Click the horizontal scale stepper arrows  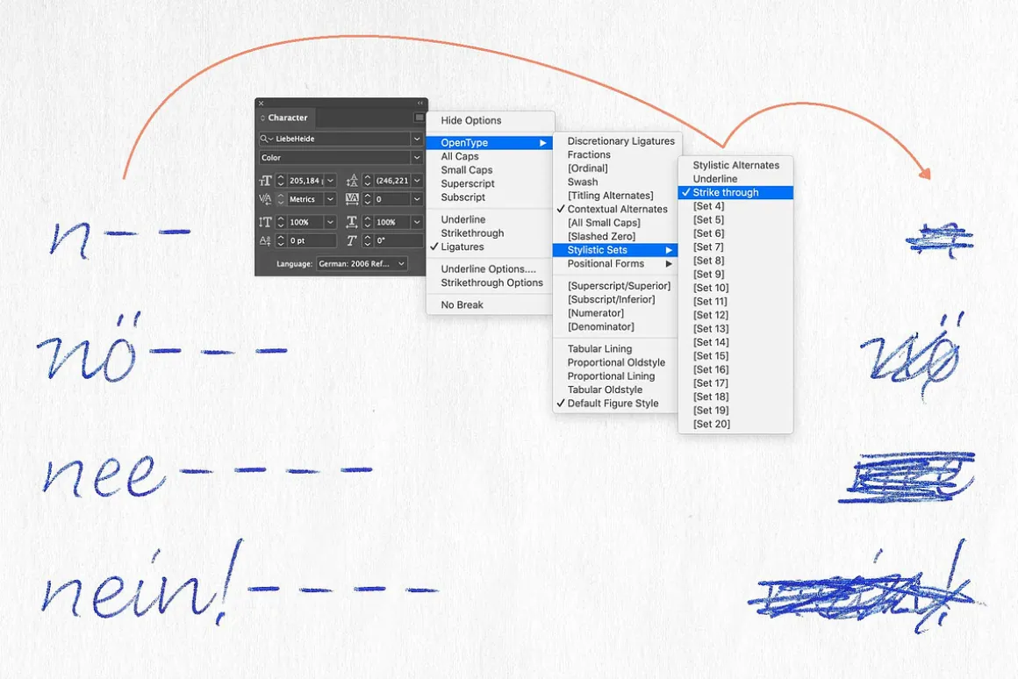click(x=368, y=222)
